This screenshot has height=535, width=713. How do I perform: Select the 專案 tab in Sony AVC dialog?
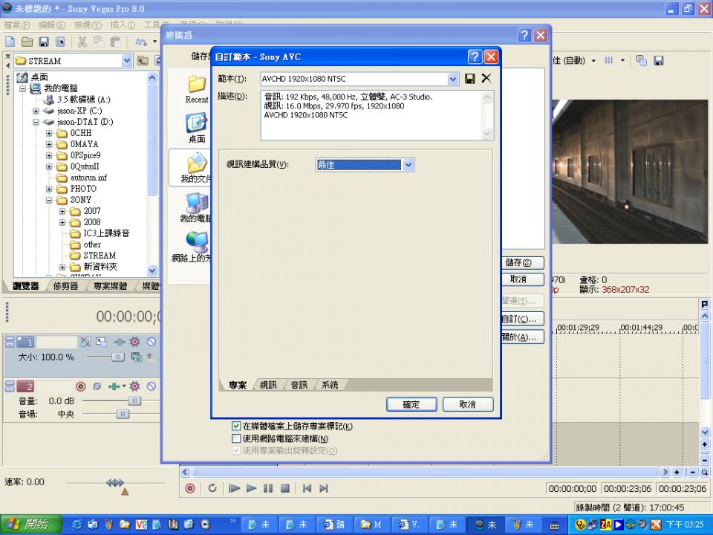click(x=238, y=385)
